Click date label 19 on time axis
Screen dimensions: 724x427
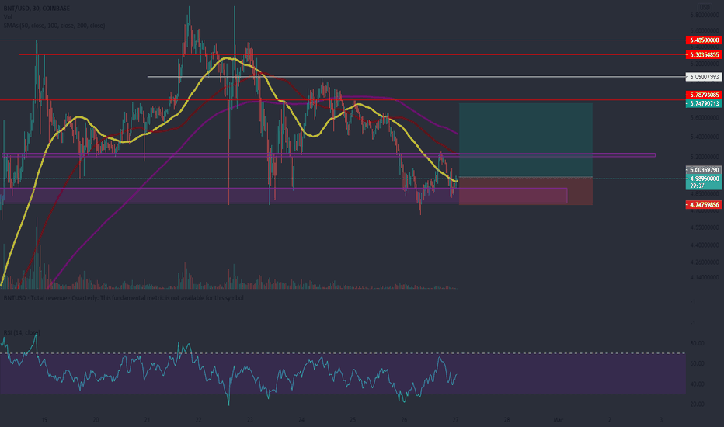pos(44,420)
